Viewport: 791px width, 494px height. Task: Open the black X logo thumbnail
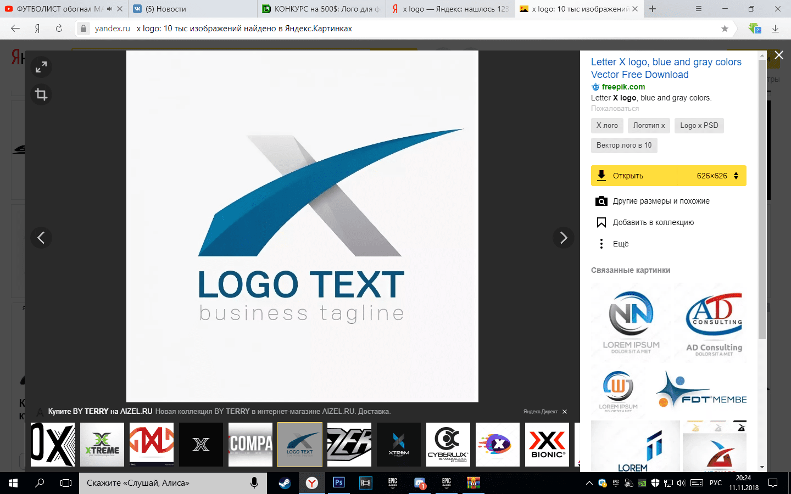[x=201, y=445]
